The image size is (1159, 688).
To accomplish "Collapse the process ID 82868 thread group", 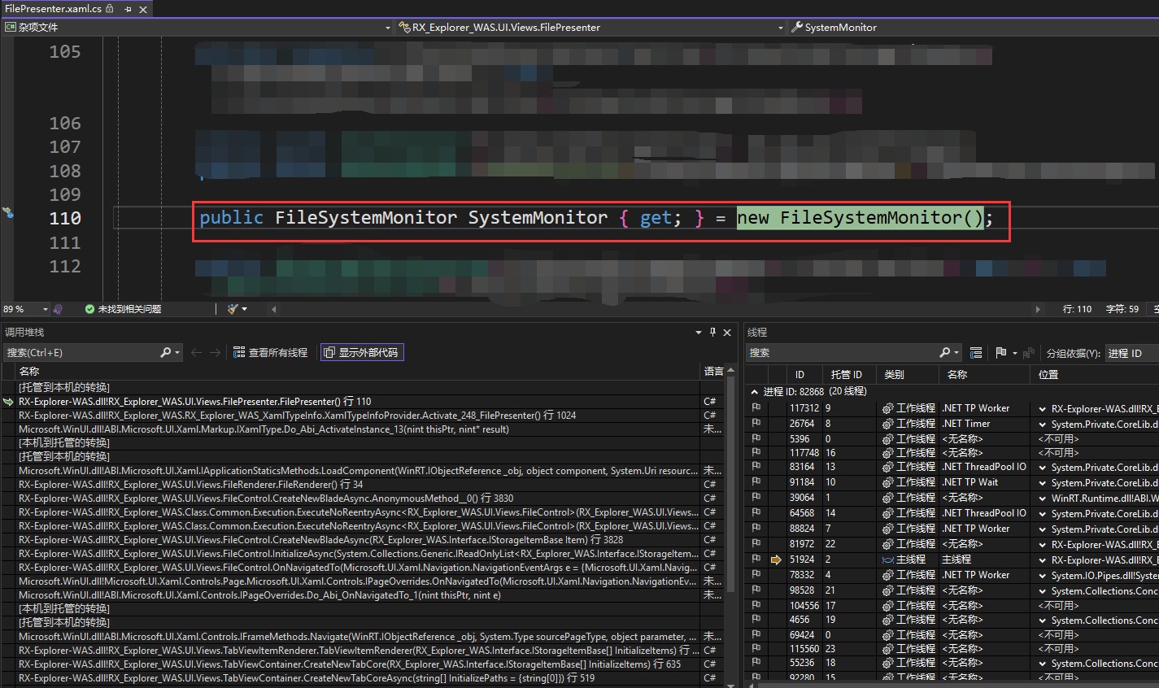I will click(x=754, y=391).
